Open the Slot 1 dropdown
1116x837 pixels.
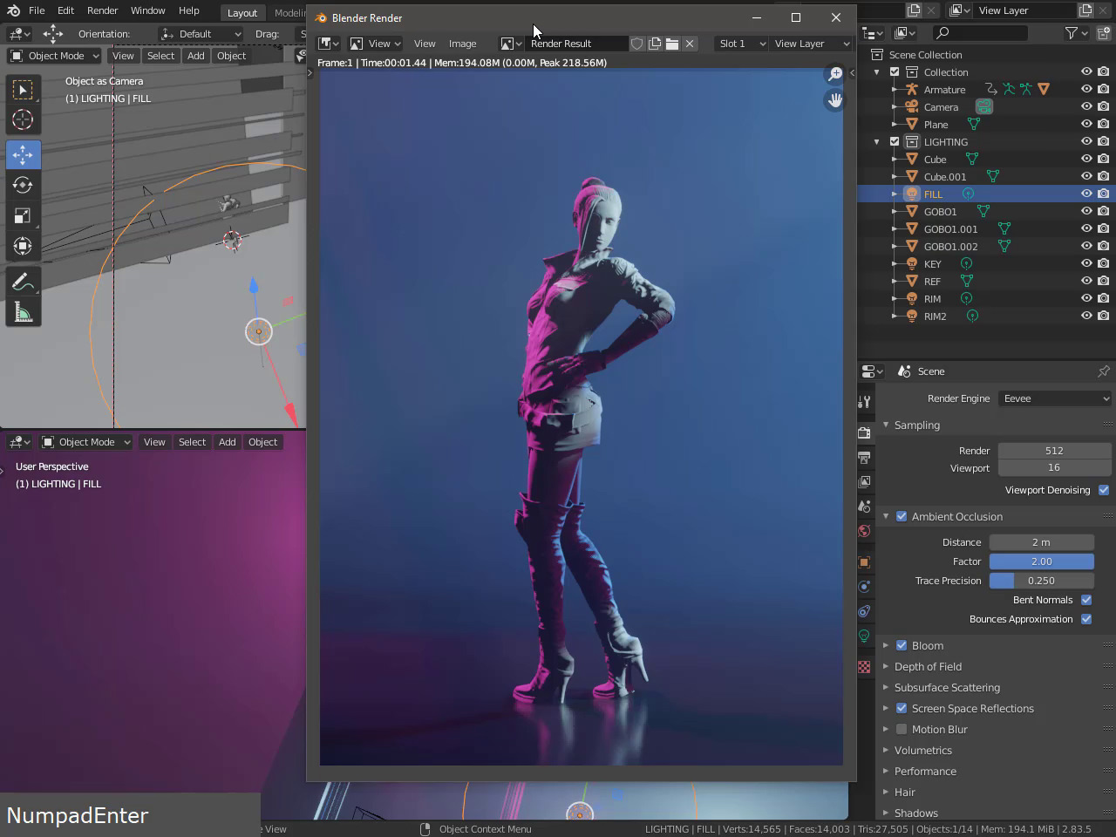click(x=741, y=44)
